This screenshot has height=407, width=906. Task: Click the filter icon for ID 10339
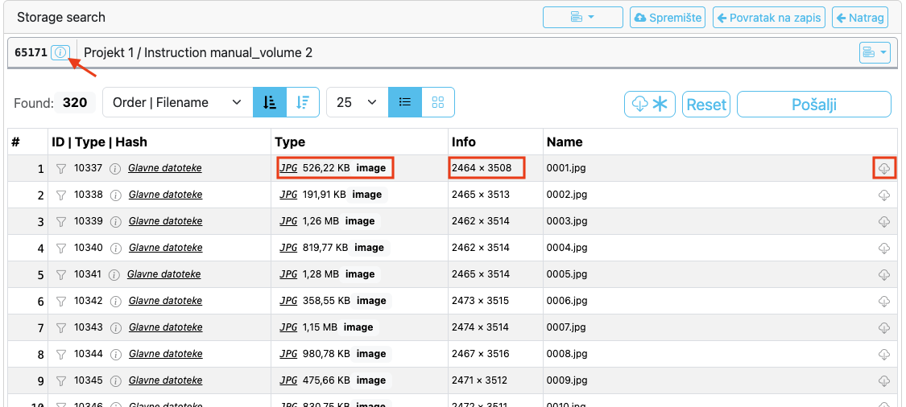(61, 222)
